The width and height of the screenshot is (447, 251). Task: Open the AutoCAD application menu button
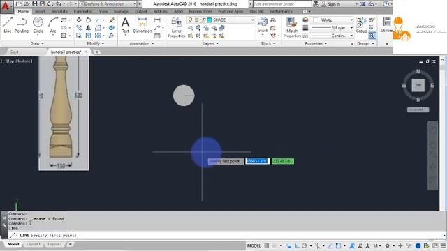click(6, 6)
